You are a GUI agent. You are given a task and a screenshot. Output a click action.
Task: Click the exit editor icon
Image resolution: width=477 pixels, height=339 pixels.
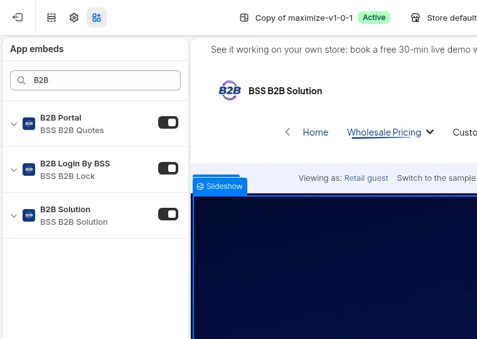point(18,18)
